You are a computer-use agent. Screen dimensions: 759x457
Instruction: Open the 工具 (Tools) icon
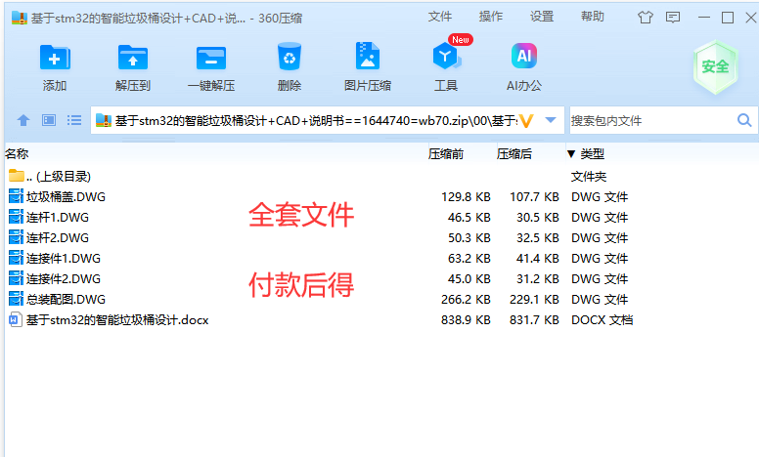click(446, 56)
